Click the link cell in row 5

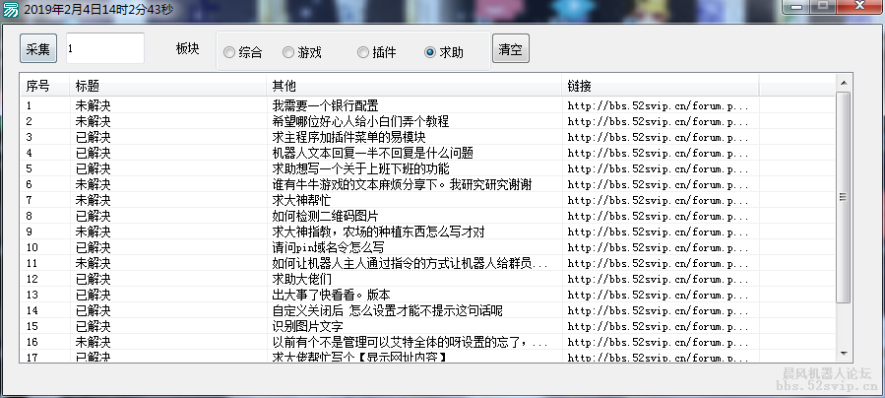click(x=659, y=168)
